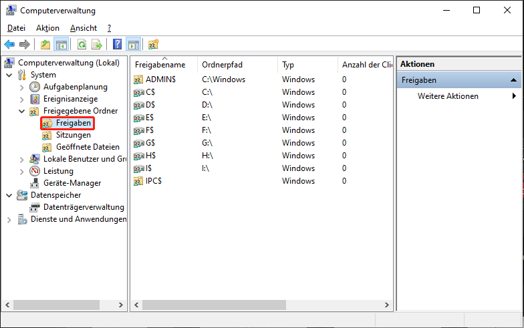Click the Refresh toolbar icon

pyautogui.click(x=82, y=45)
